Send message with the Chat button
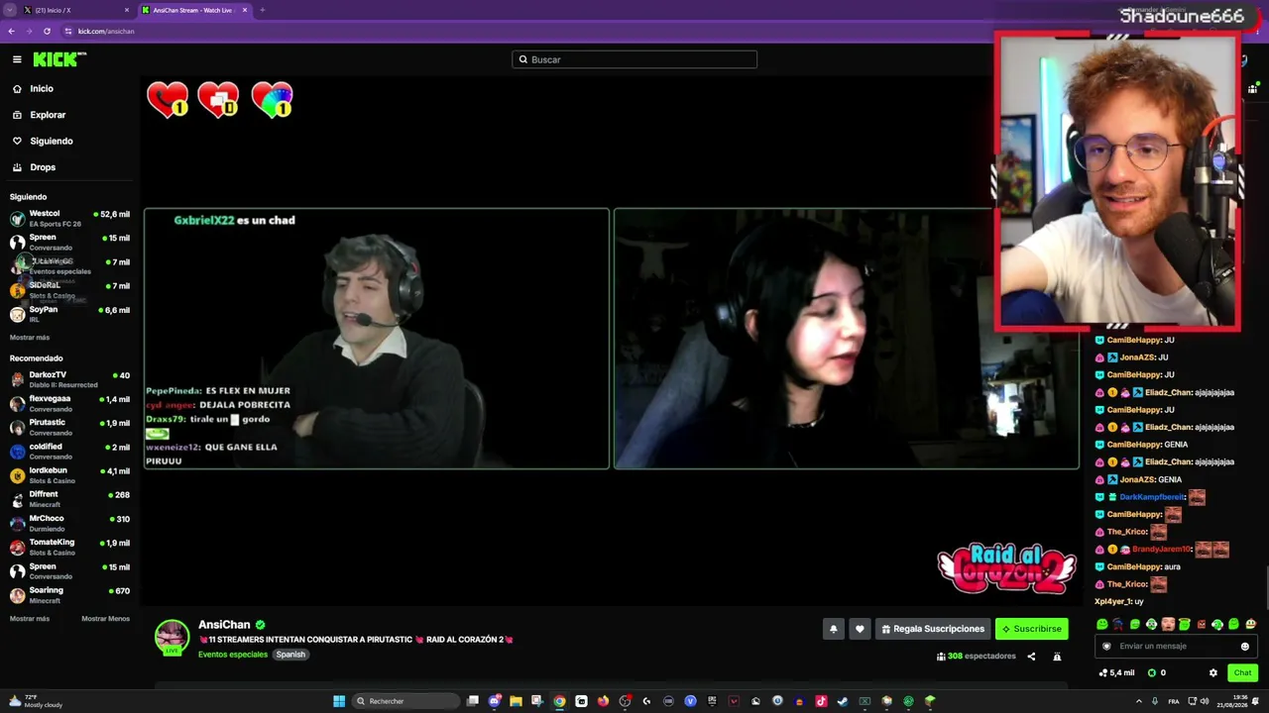 pos(1242,673)
